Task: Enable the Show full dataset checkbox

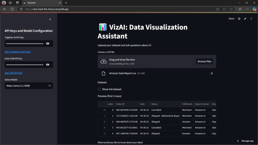Action: pos(99,89)
